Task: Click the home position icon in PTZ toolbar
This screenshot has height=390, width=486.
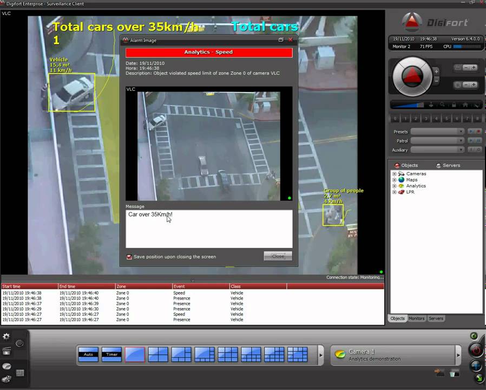Action: [x=465, y=105]
